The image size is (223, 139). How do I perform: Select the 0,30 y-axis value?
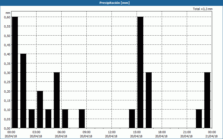click(x=7, y=73)
